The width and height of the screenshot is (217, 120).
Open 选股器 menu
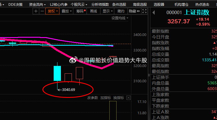159,5
